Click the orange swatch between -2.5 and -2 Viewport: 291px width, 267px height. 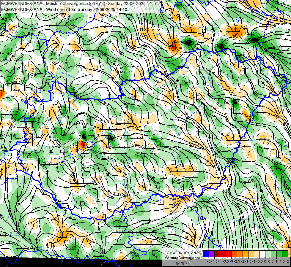coord(240,254)
